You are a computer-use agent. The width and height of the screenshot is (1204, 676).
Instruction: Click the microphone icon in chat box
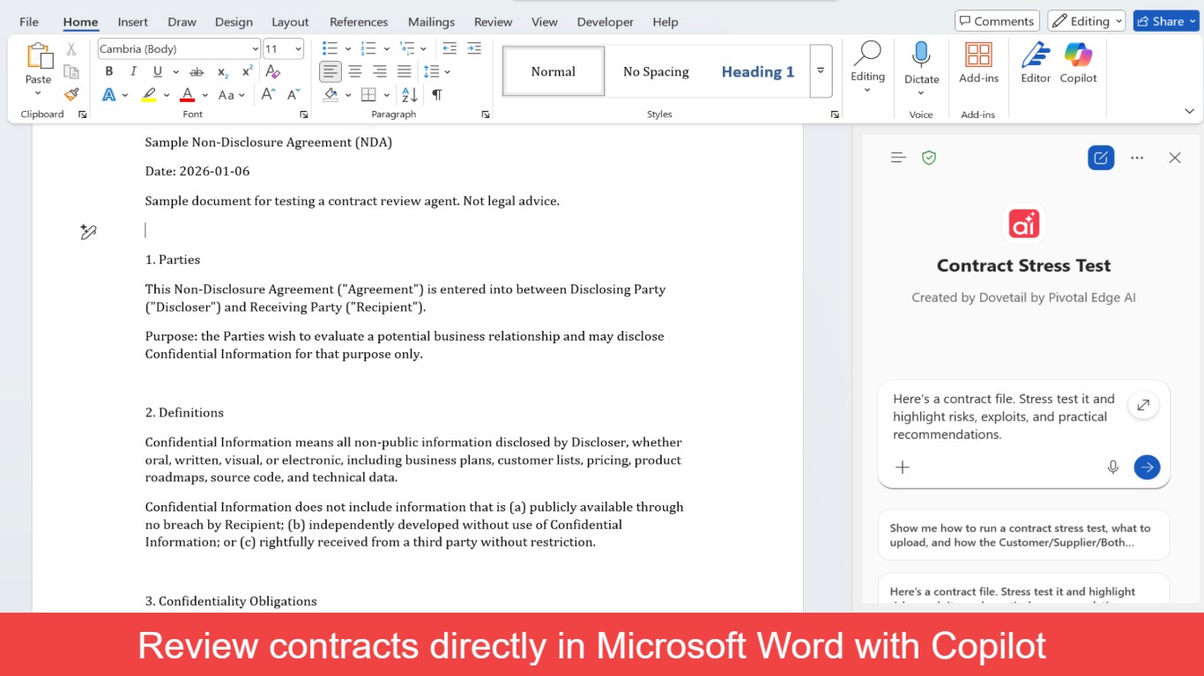1113,467
